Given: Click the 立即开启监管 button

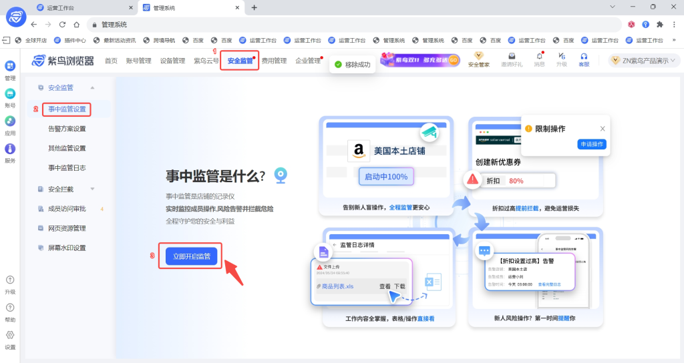Looking at the screenshot, I should [x=192, y=256].
